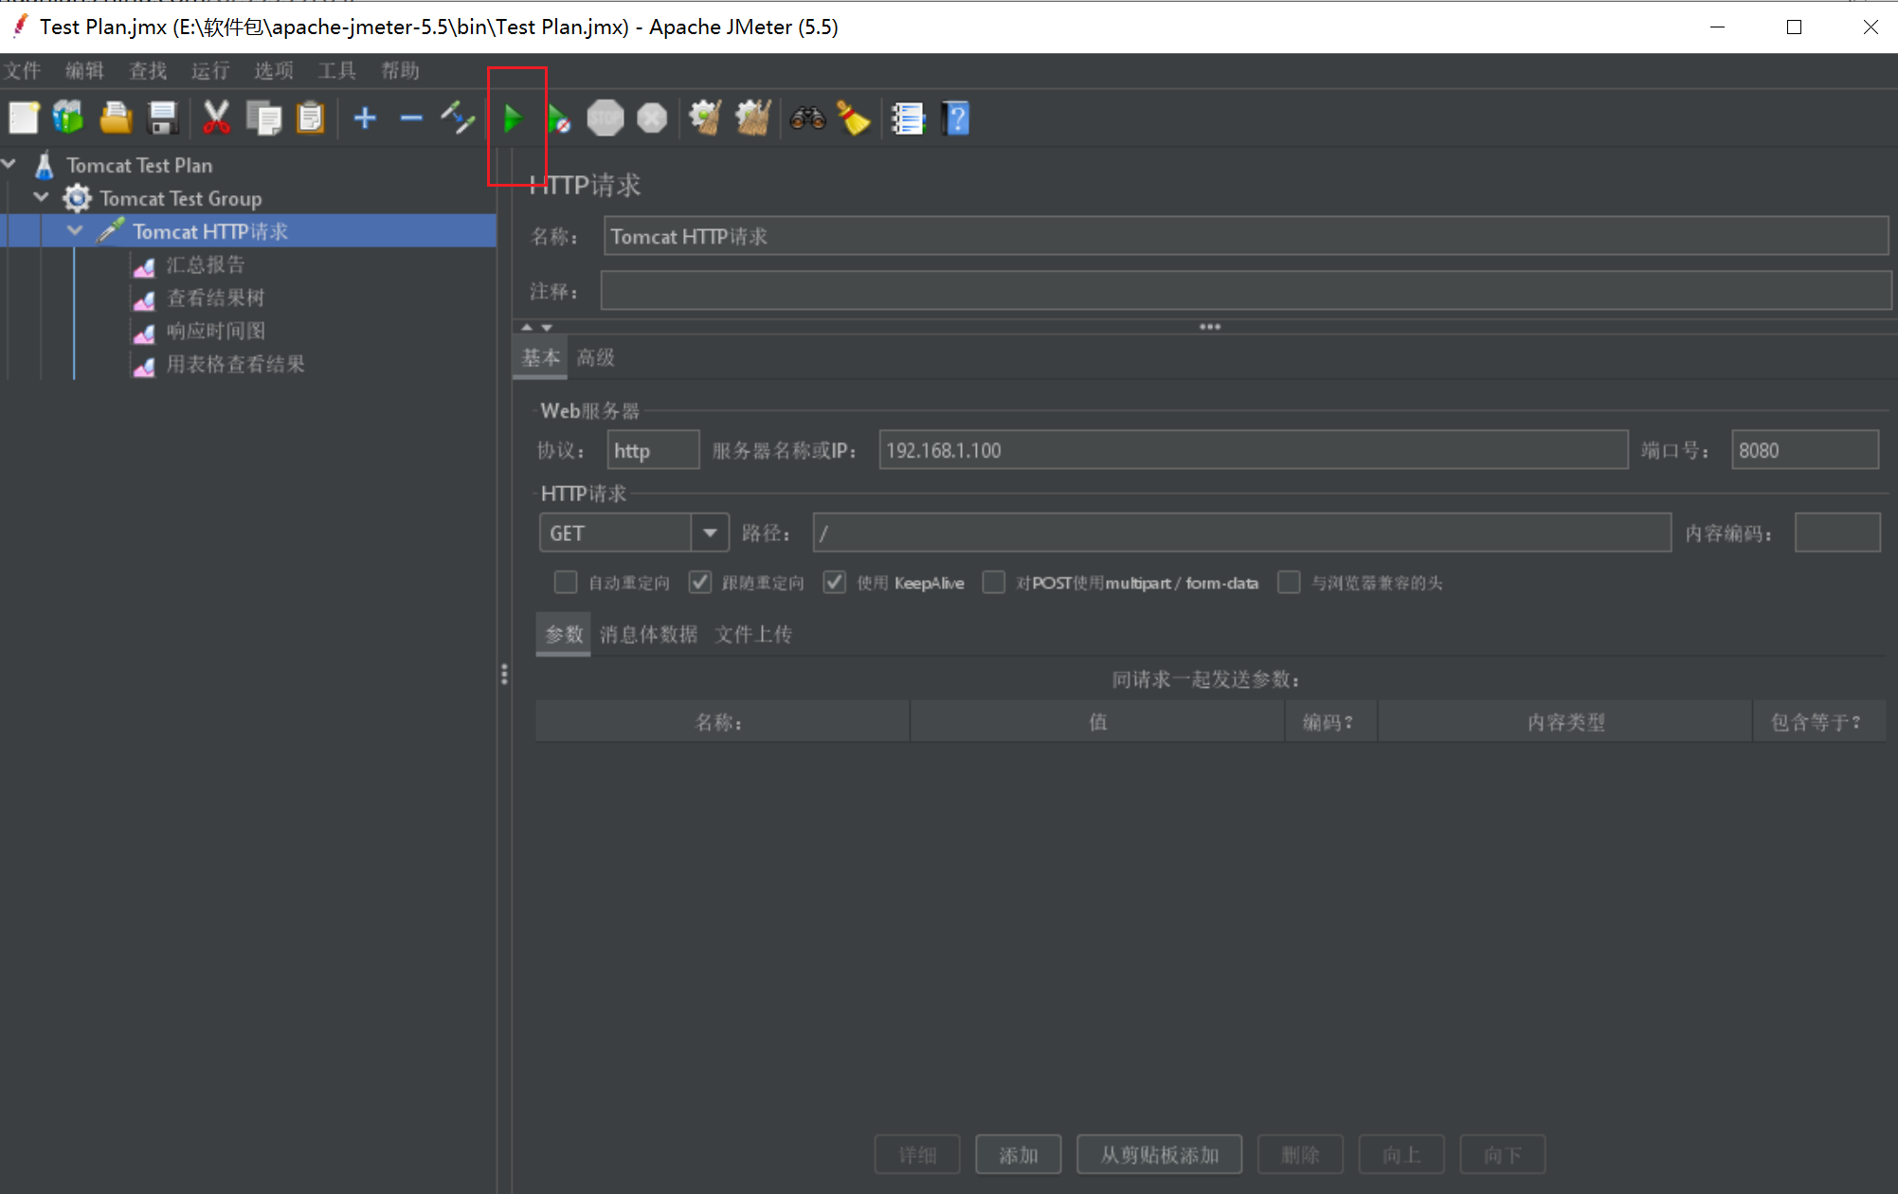1898x1194 pixels.
Task: Click the collapse-up arrow above 基本 tab
Action: tap(527, 327)
